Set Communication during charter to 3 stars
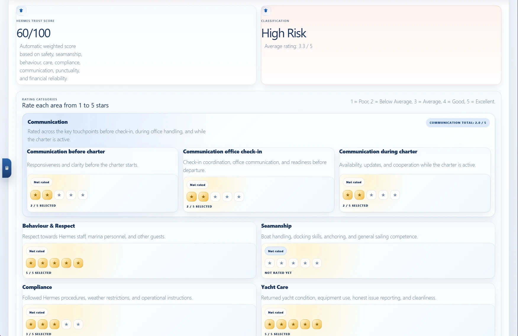Image resolution: width=518 pixels, height=336 pixels. [372, 195]
